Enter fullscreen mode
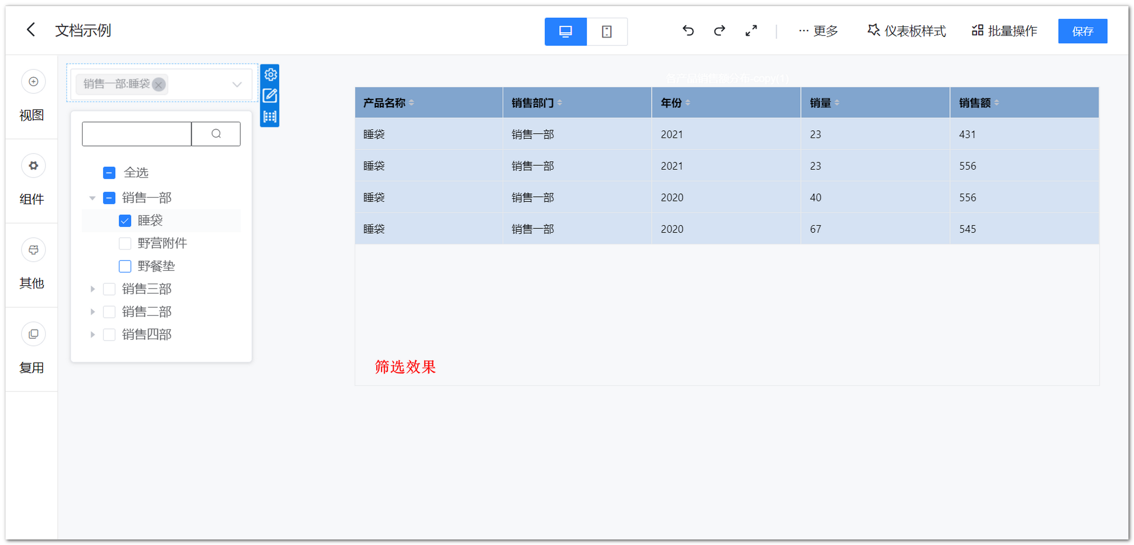Viewport: 1134px width, 545px height. click(751, 31)
